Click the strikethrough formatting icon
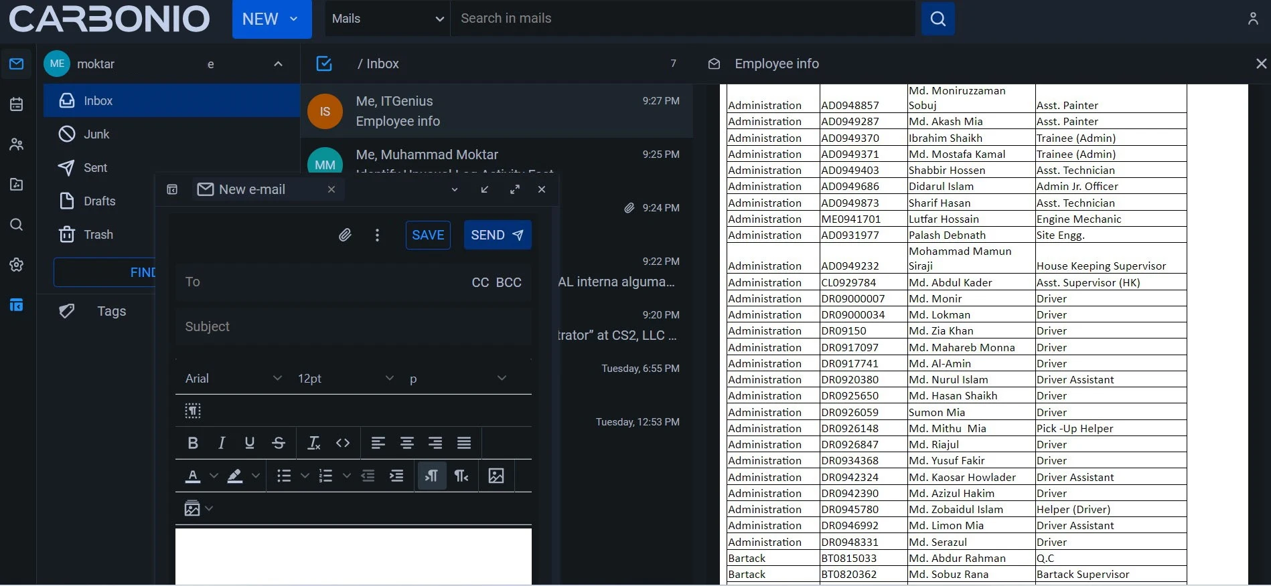 279,443
